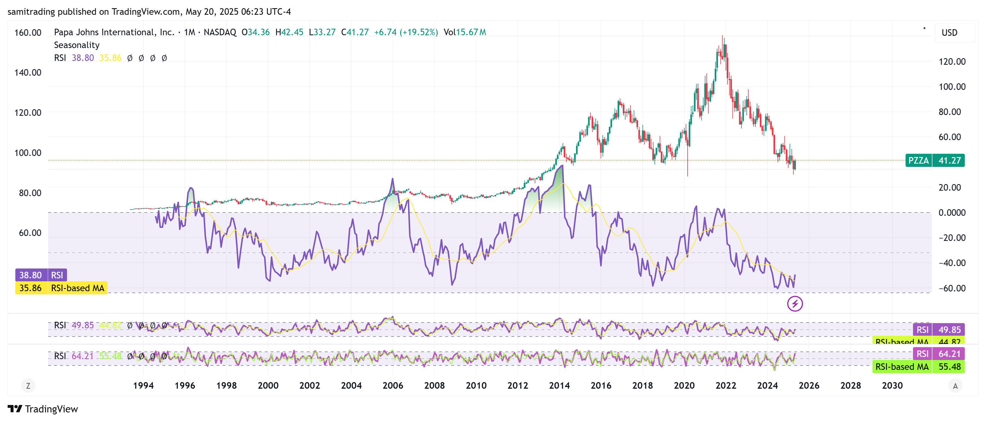The image size is (986, 422).
Task: Click the legend RSI value 38.80
Action: 83,58
